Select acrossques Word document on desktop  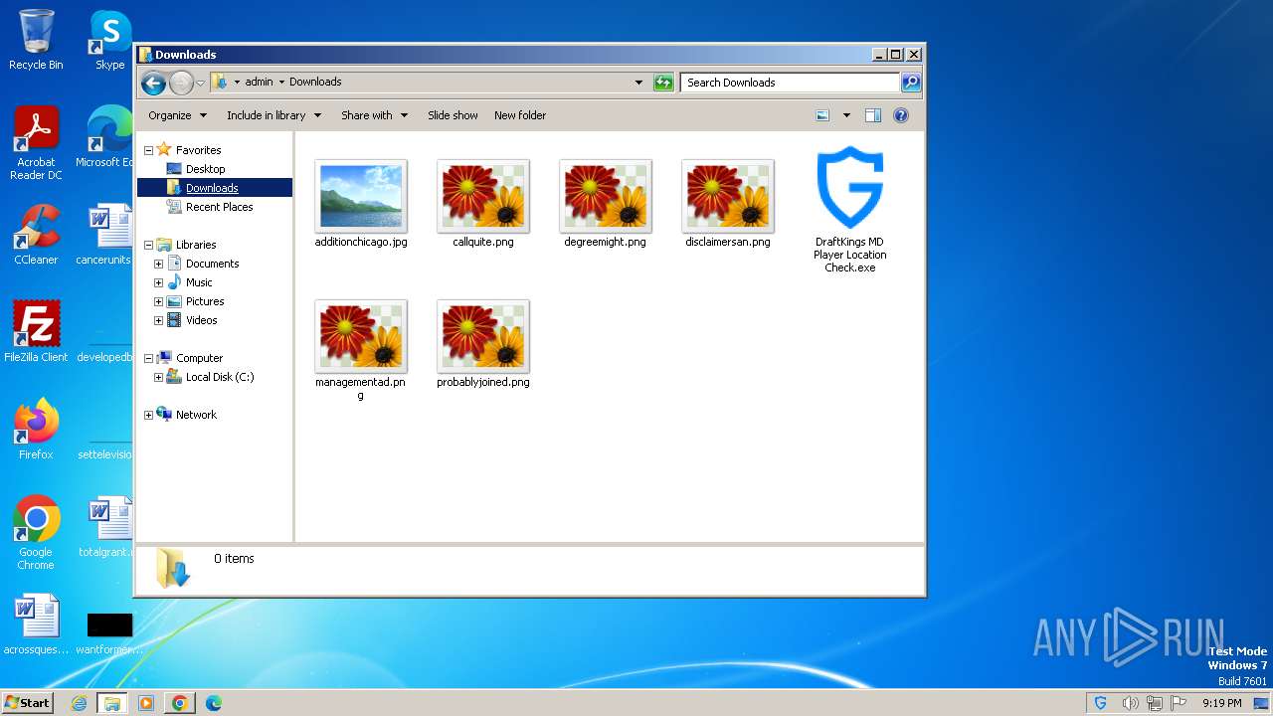(x=37, y=625)
